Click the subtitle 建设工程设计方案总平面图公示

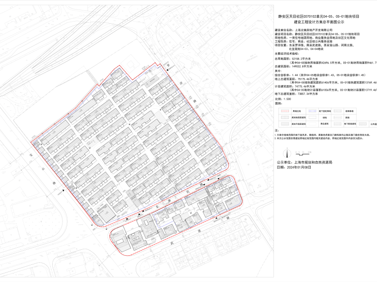pyautogui.click(x=319, y=23)
